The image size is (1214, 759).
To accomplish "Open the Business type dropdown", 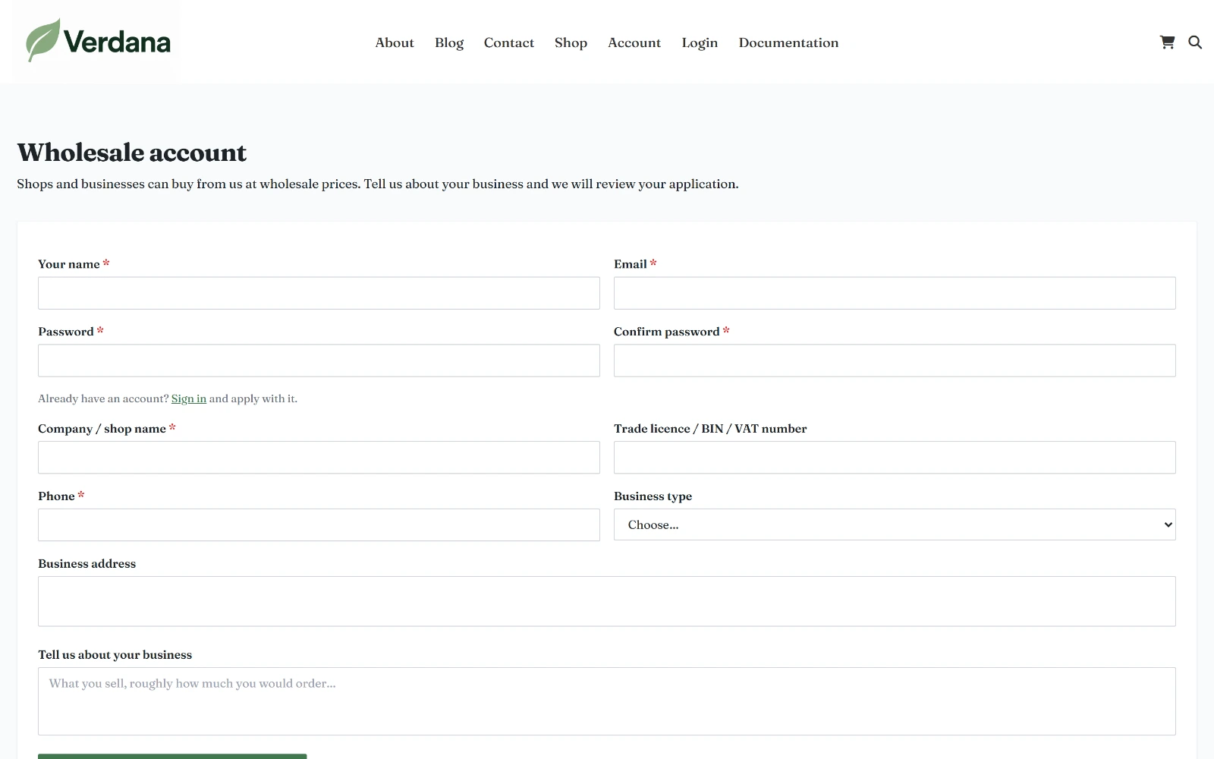I will click(x=895, y=524).
